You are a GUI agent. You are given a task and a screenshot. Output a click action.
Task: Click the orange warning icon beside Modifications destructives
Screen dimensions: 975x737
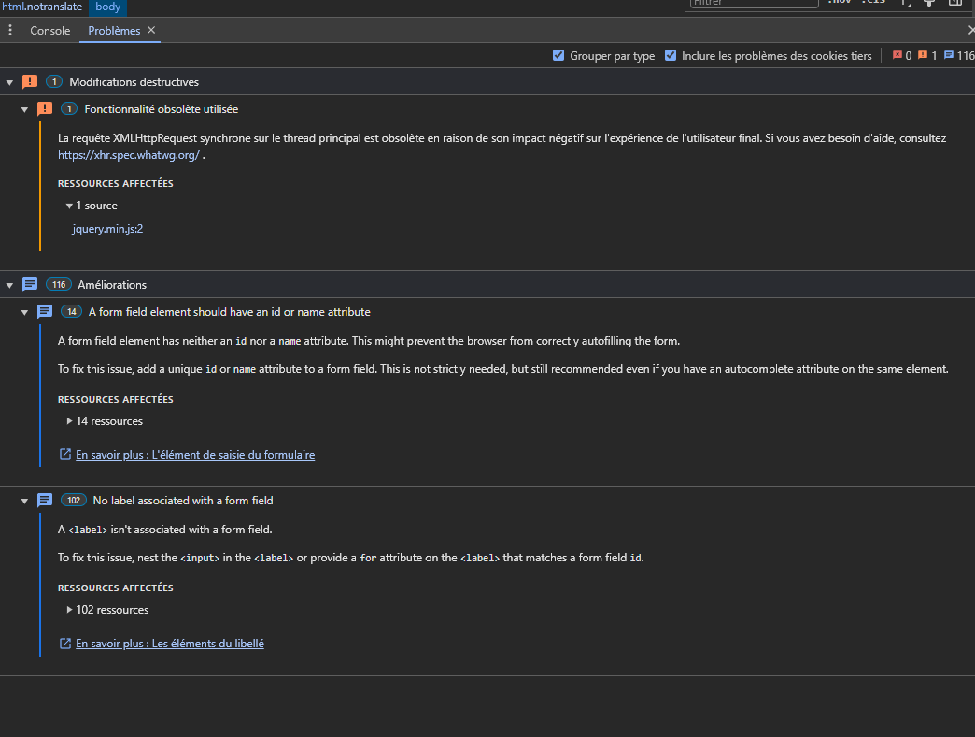30,82
